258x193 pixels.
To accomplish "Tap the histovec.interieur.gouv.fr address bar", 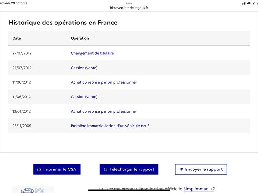I will (129, 8).
